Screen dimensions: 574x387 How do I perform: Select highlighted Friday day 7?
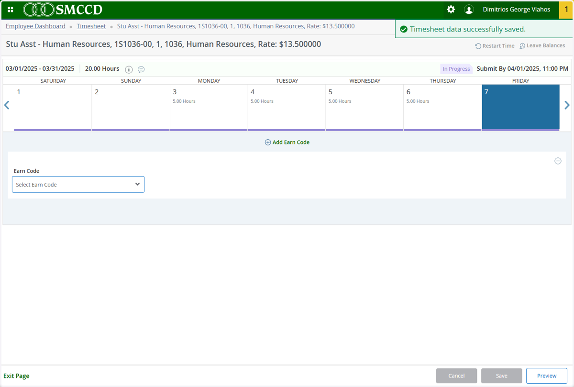pyautogui.click(x=520, y=107)
